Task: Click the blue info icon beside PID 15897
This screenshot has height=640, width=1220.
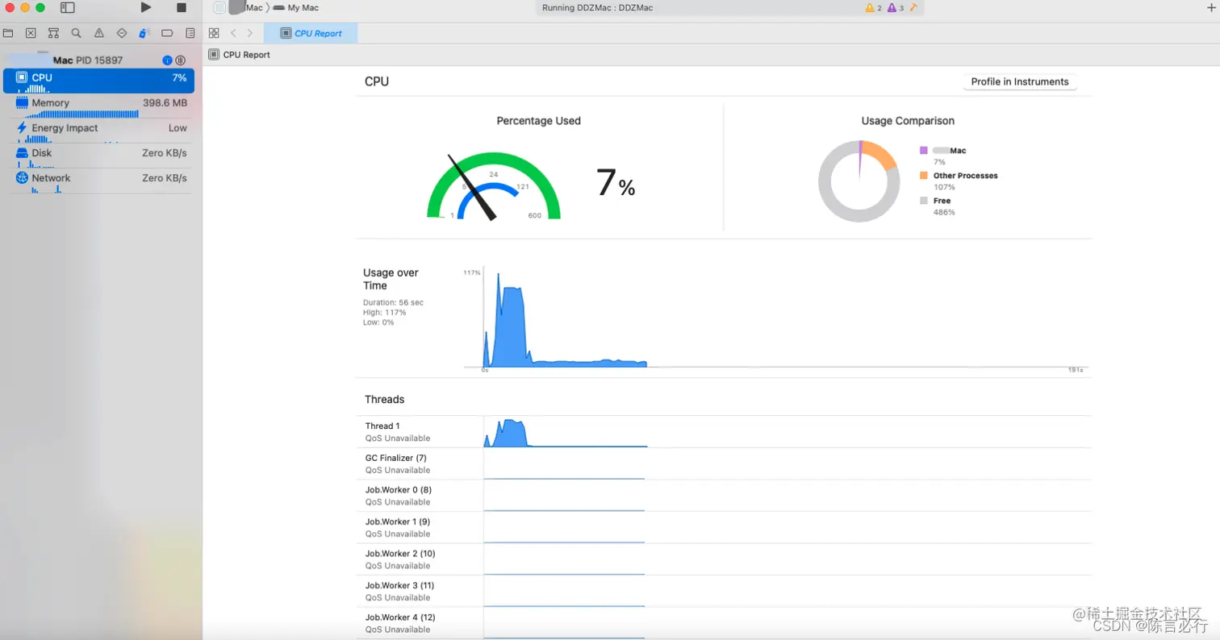Action: click(x=167, y=60)
